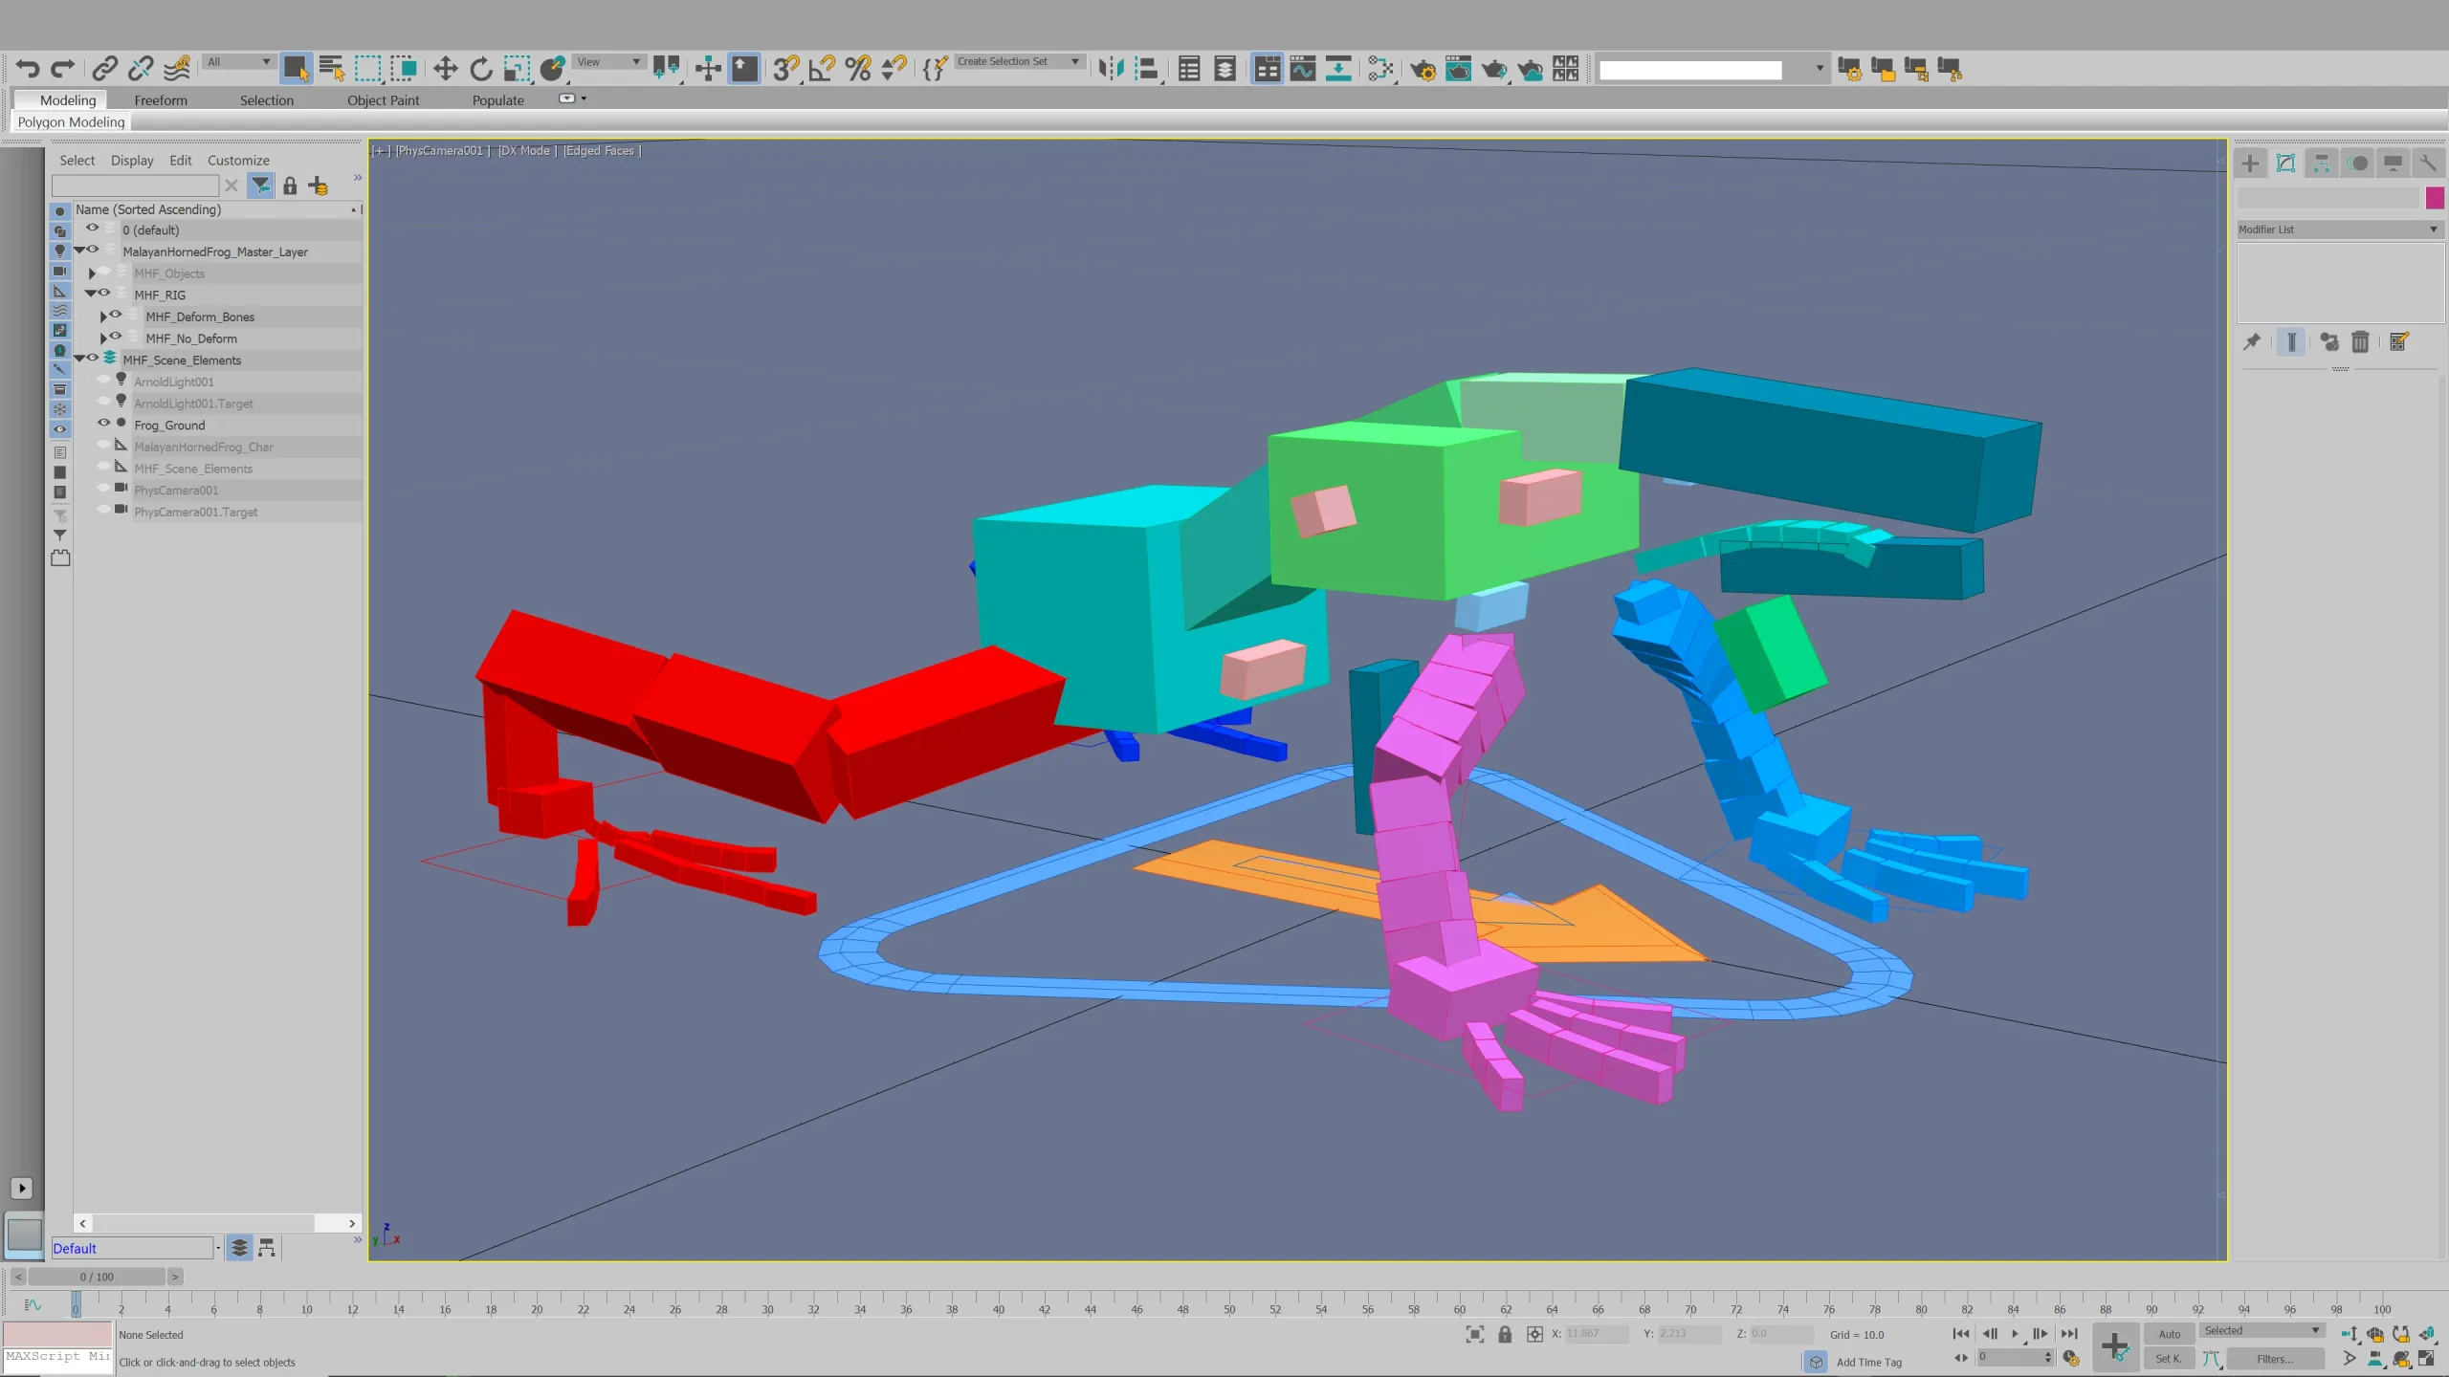
Task: Open Select by Name dialog icon
Action: pyautogui.click(x=331, y=68)
